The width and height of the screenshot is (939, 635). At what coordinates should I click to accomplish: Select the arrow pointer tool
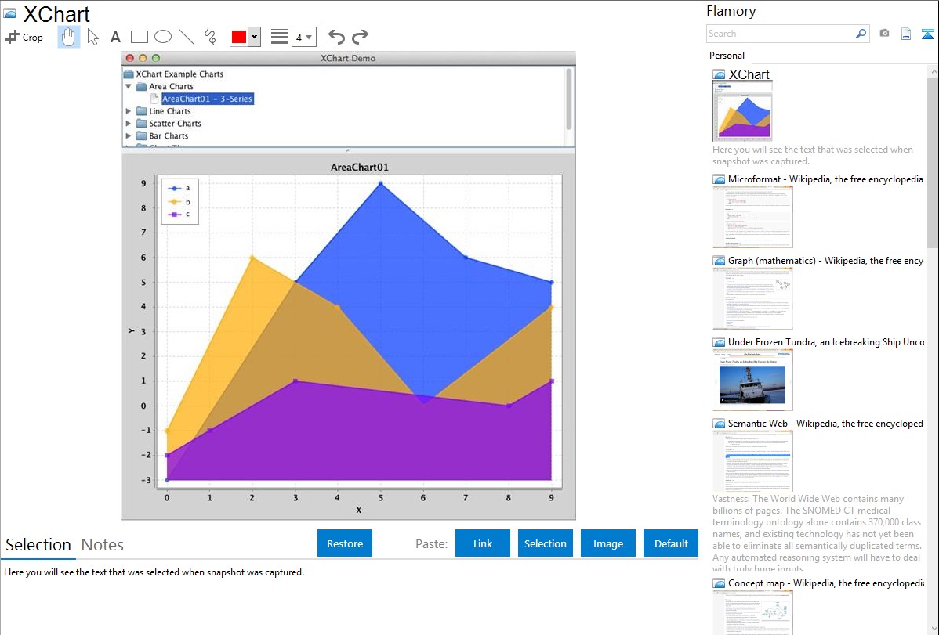(x=93, y=37)
